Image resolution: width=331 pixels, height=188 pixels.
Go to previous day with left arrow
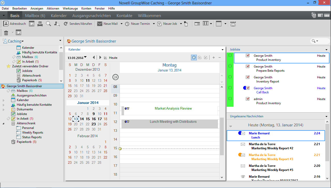coord(94,58)
